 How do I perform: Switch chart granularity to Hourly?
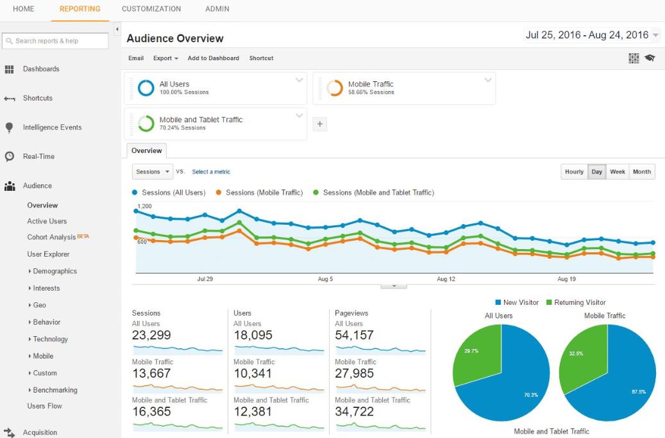click(574, 172)
